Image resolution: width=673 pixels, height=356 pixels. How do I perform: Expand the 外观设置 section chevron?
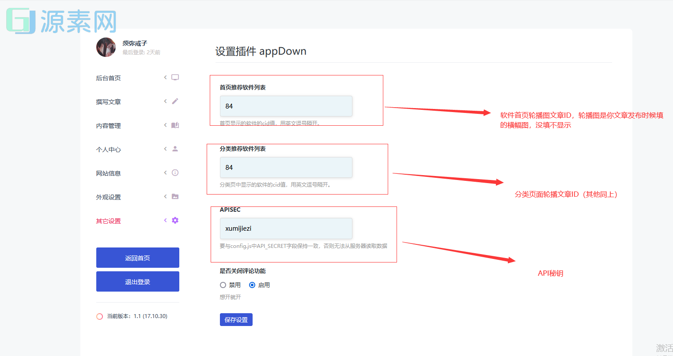coord(165,196)
